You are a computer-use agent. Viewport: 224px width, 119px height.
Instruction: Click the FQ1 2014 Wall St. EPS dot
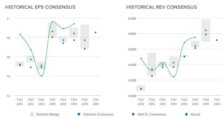click(x=96, y=33)
